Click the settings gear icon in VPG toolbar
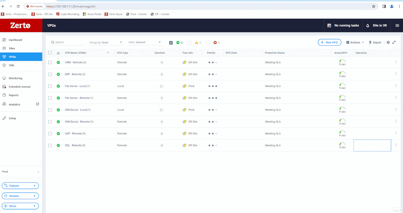Image resolution: width=403 pixels, height=213 pixels. [388, 43]
